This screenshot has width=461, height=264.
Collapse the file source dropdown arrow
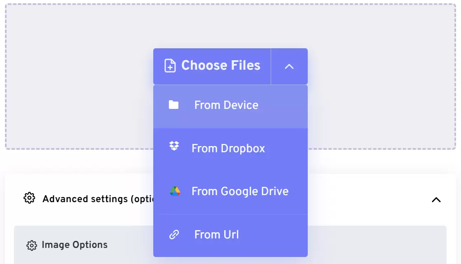[289, 66]
